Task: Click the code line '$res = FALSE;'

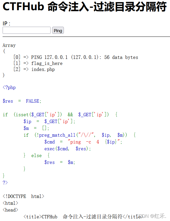Action: click(x=22, y=101)
